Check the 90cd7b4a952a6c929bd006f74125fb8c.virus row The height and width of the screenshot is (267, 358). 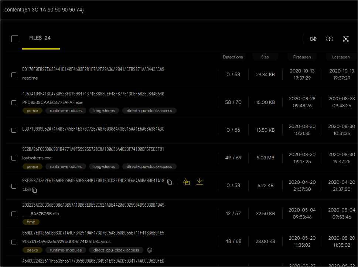click(14, 242)
